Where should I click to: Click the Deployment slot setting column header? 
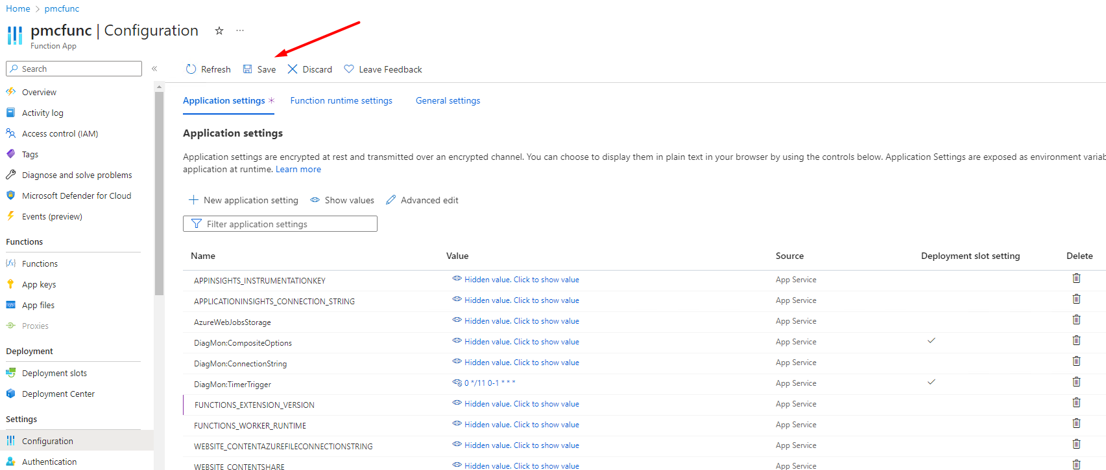point(970,256)
